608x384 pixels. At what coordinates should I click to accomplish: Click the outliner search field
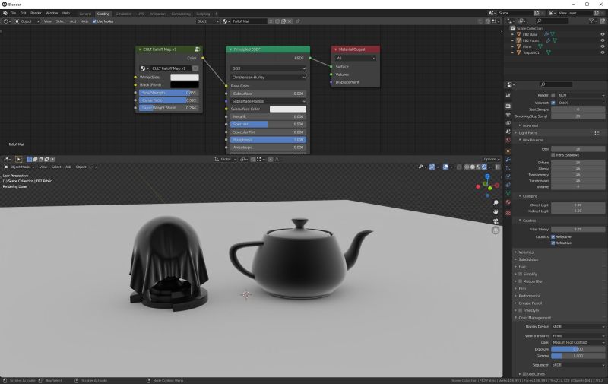click(553, 21)
